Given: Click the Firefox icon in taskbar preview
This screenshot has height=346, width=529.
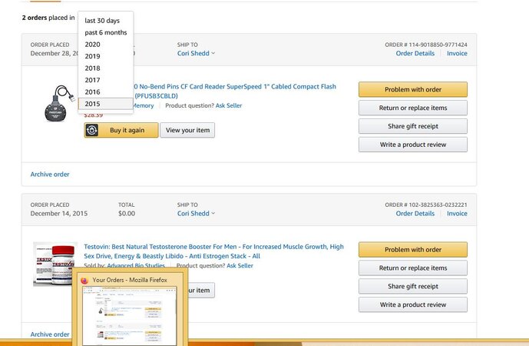Looking at the screenshot, I should click(84, 280).
